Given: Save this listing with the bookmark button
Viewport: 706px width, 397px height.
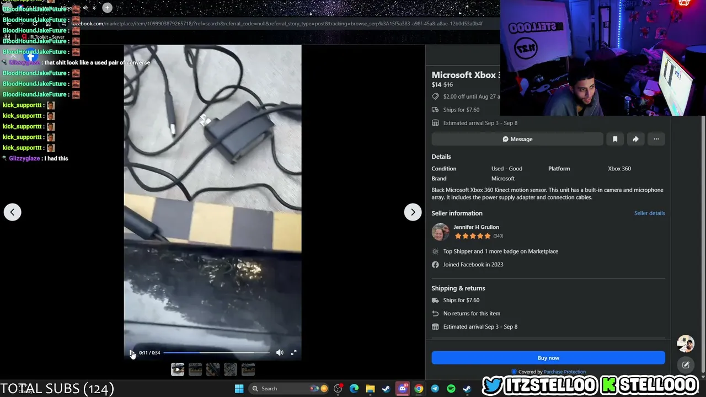Looking at the screenshot, I should tap(615, 139).
